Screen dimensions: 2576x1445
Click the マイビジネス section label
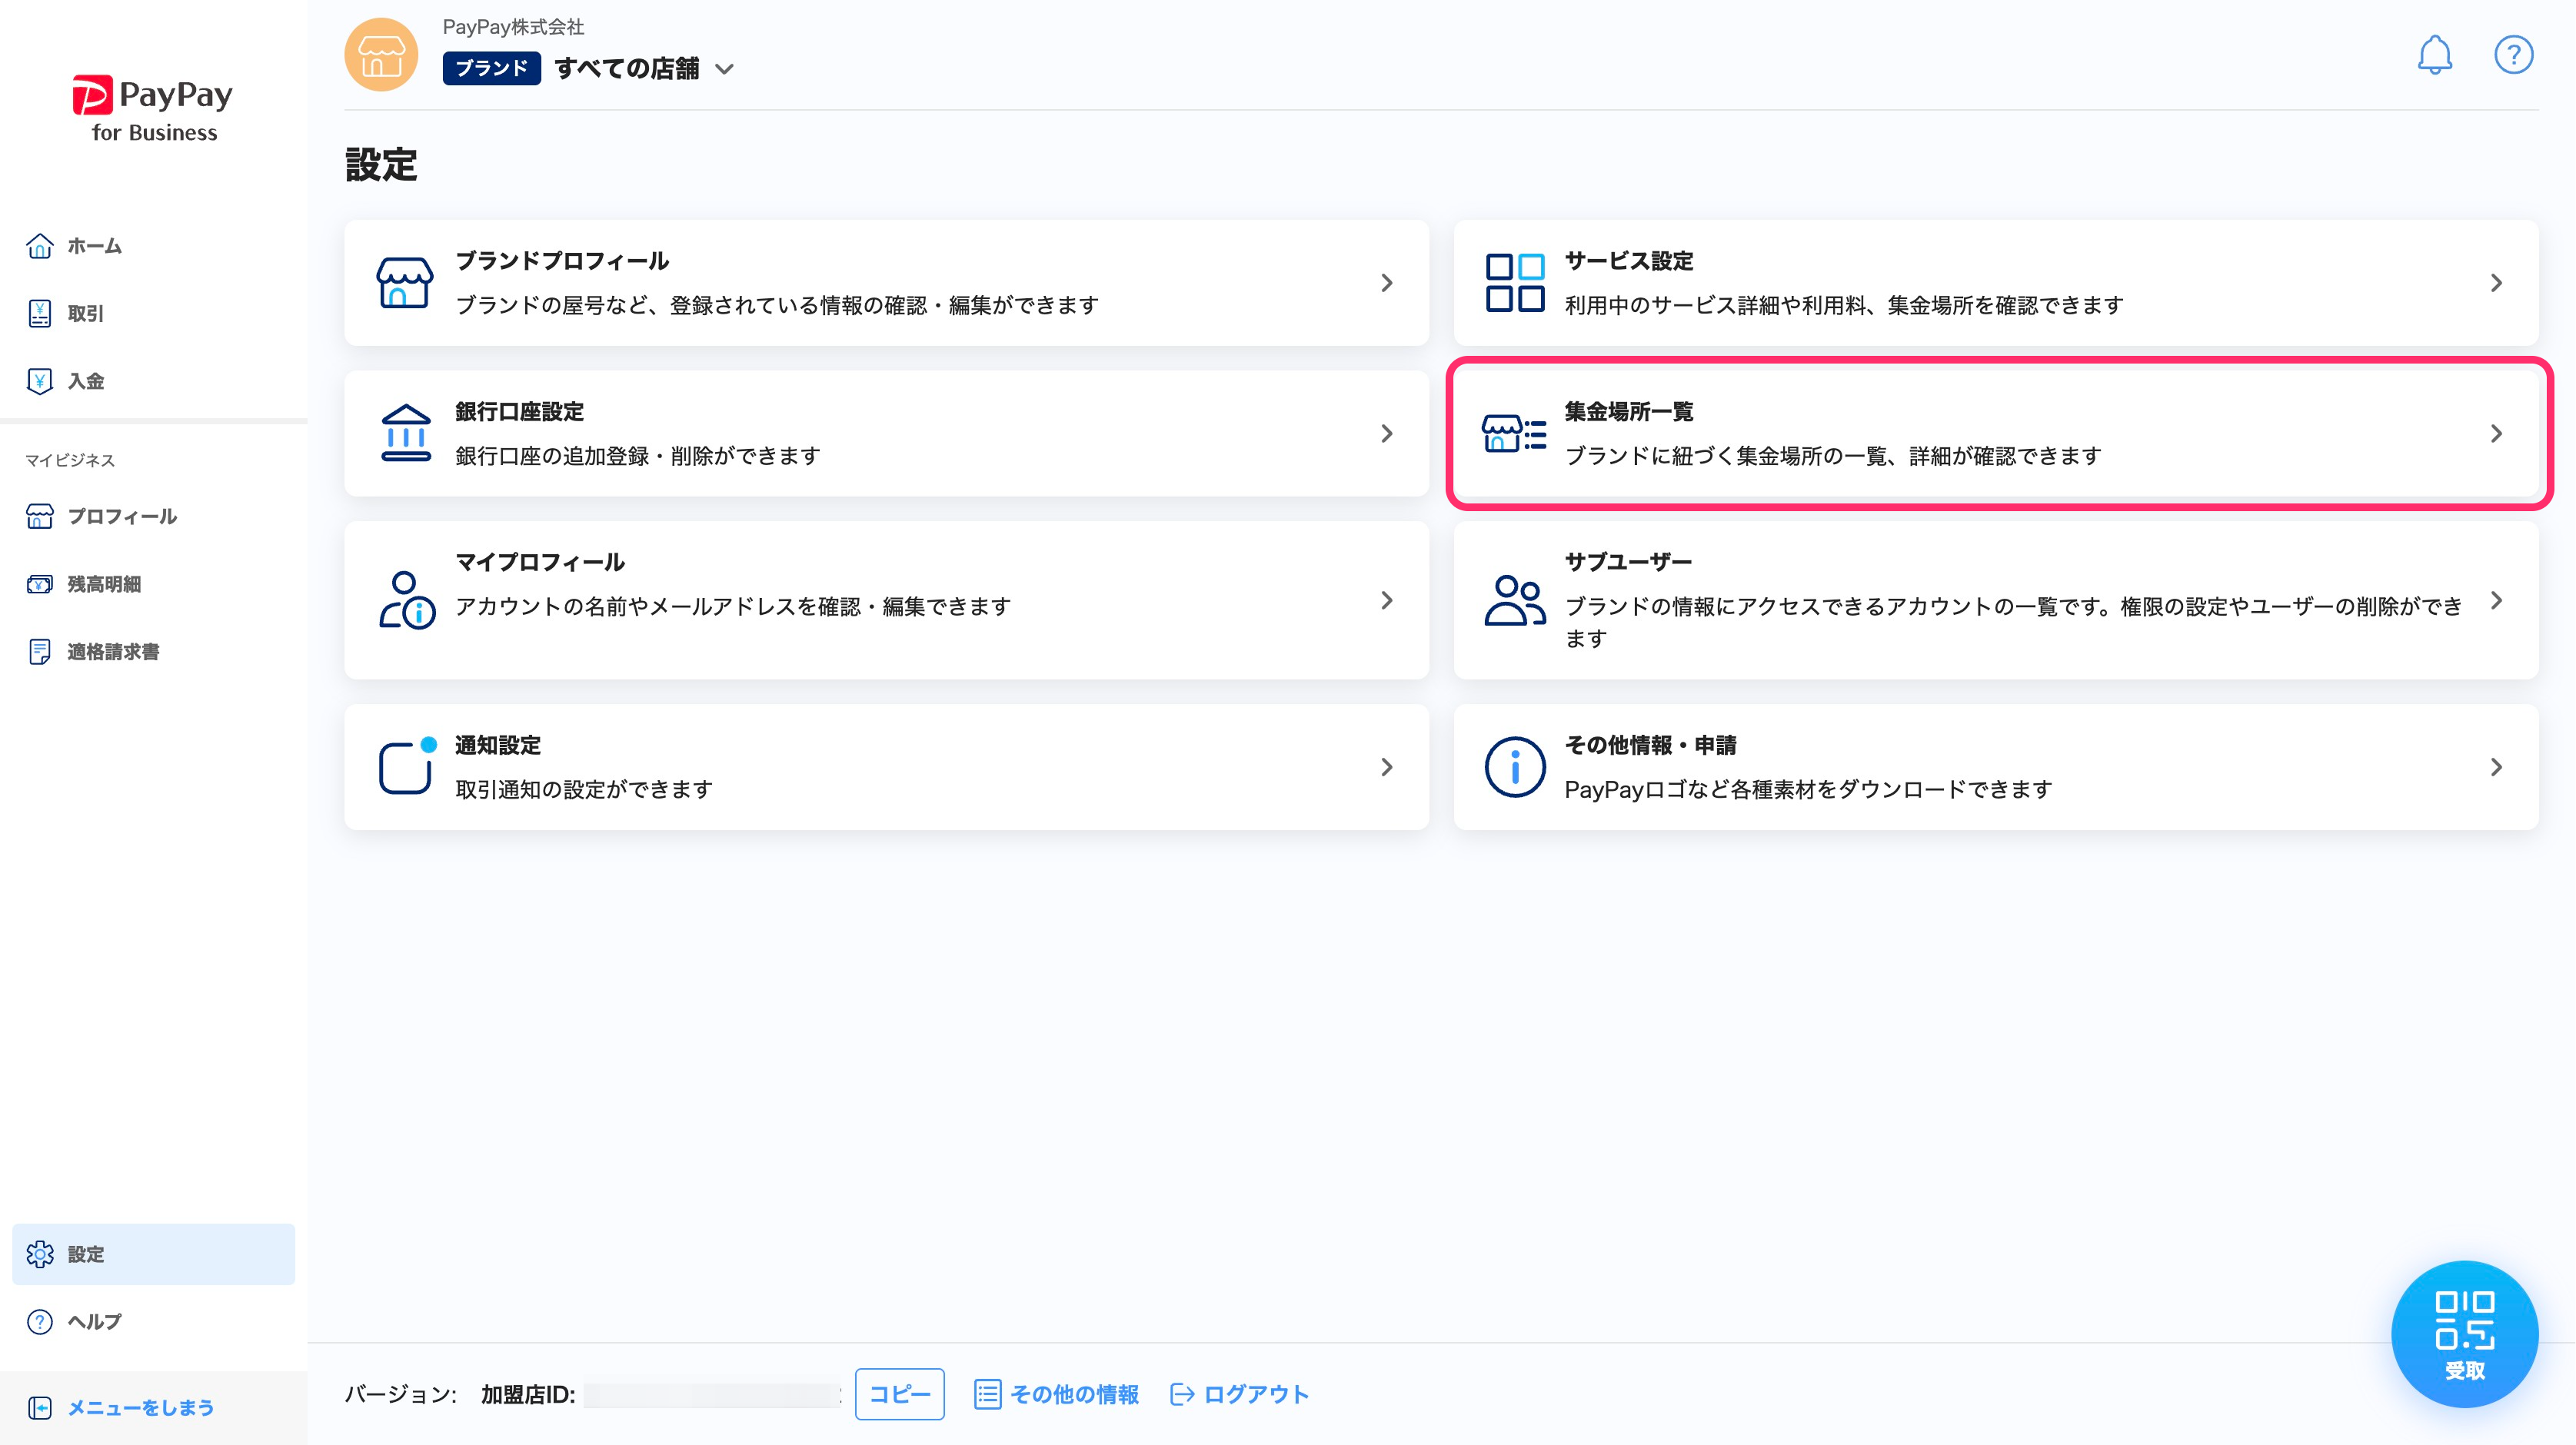pos(70,460)
